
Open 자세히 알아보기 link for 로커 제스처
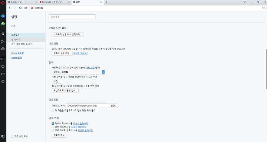click(x=79, y=127)
